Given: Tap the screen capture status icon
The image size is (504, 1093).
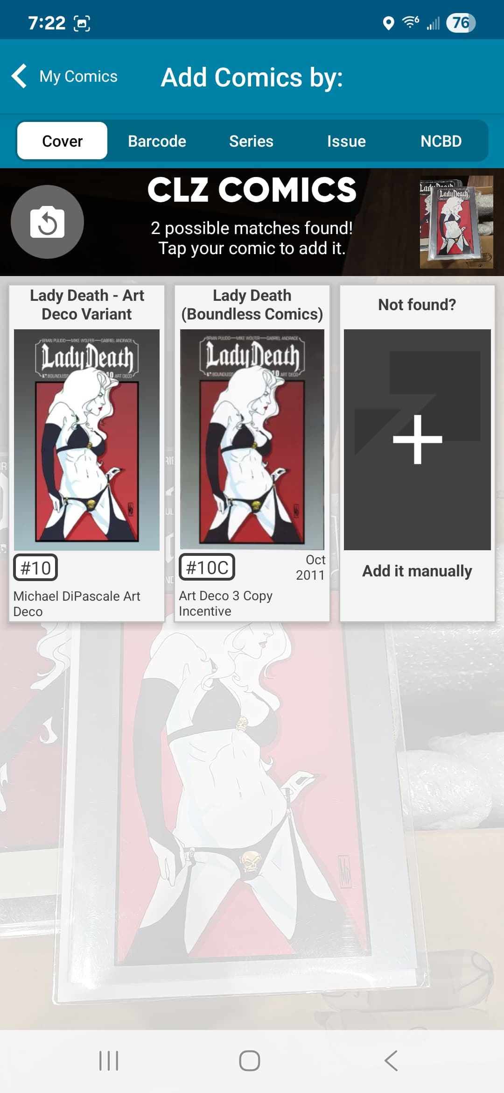Looking at the screenshot, I should point(82,23).
